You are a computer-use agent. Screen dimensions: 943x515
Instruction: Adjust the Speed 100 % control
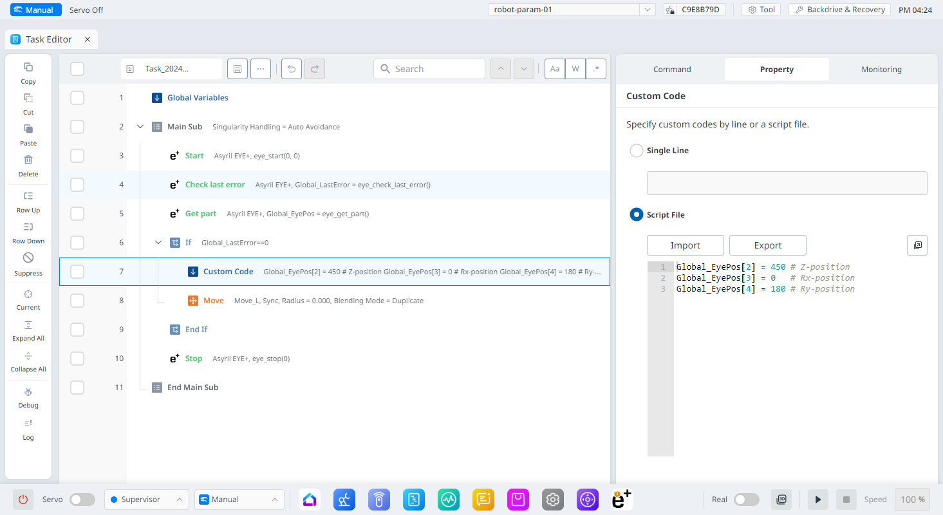913,500
